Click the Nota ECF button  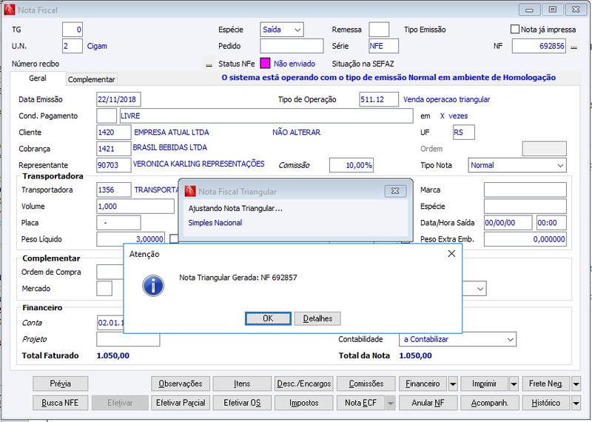[361, 403]
